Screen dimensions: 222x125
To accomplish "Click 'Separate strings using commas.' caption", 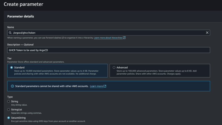I will (26, 113).
